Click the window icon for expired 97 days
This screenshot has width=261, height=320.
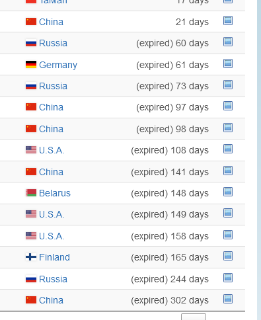tap(228, 106)
